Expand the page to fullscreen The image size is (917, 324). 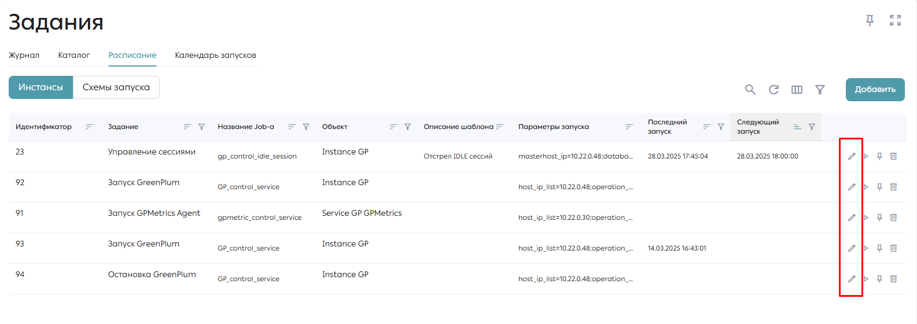(x=896, y=21)
